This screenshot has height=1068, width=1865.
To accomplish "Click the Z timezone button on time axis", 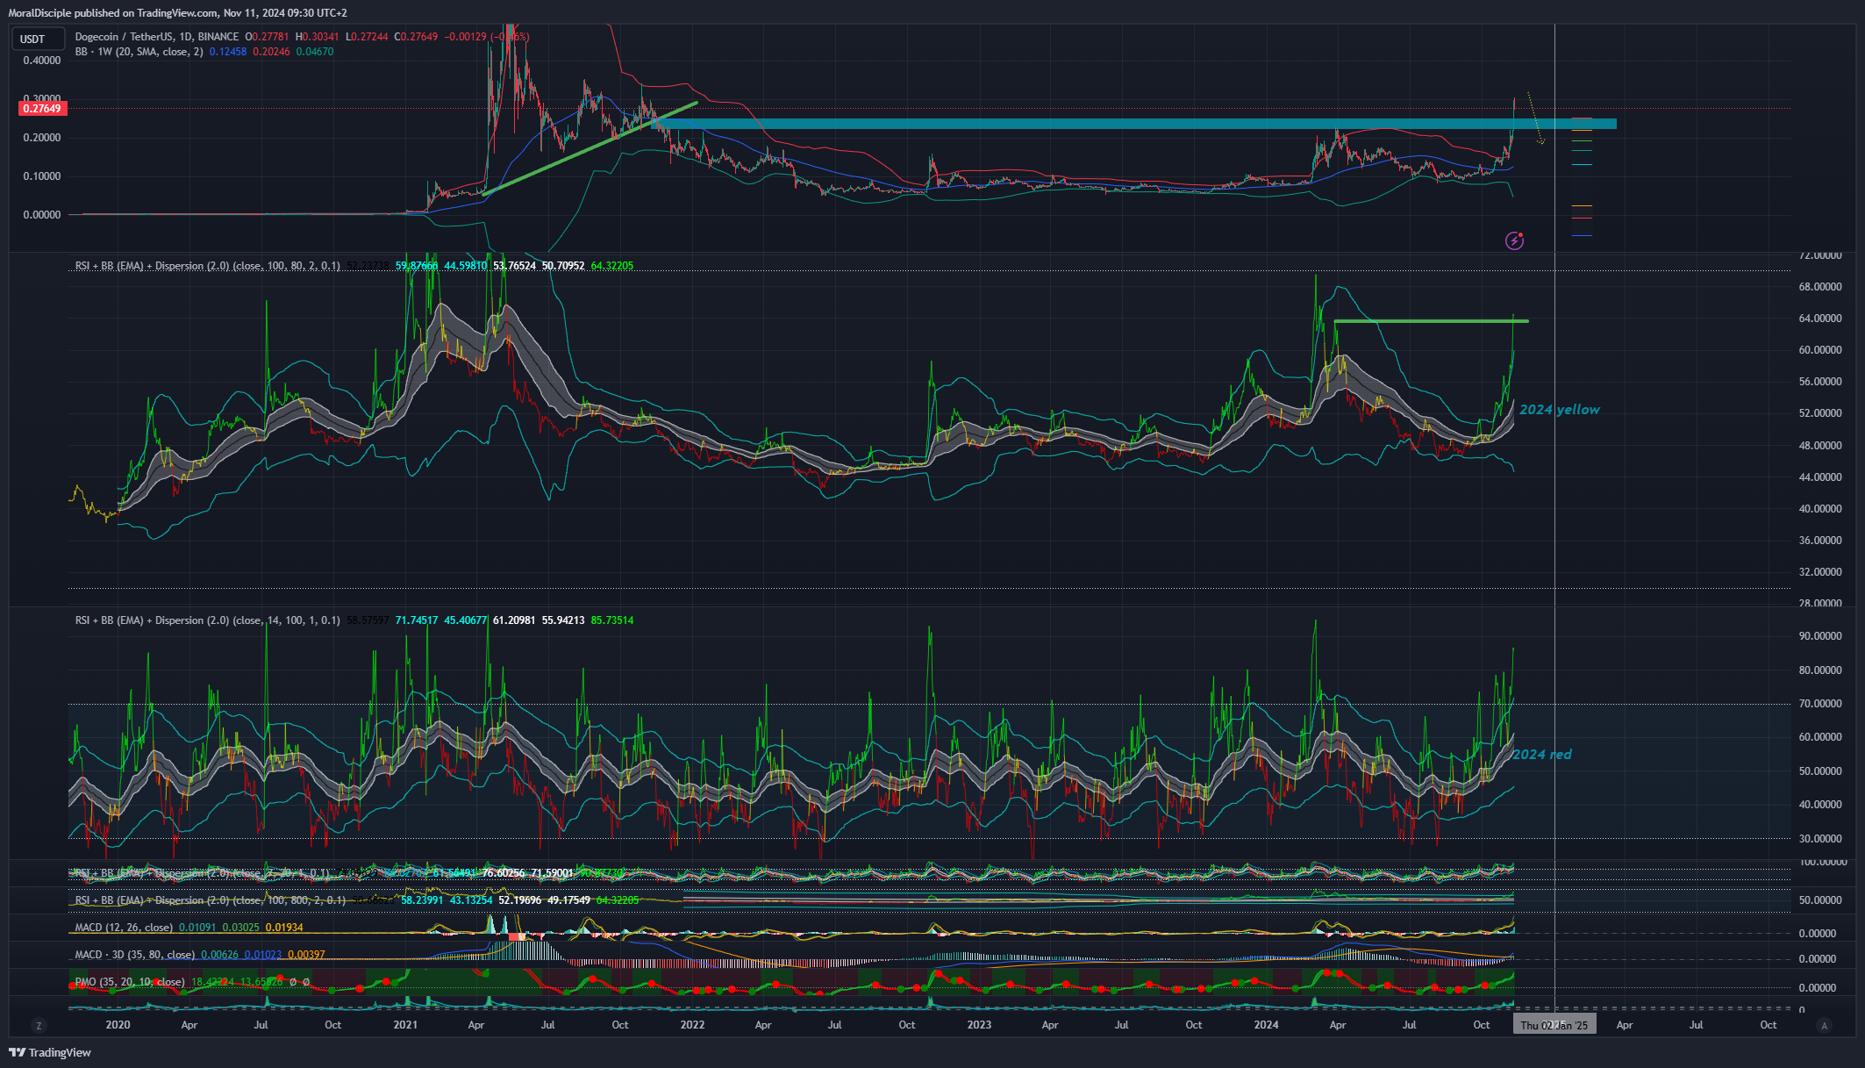I will [x=38, y=1025].
